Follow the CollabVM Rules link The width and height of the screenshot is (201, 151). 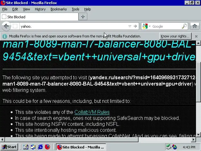pyautogui.click(x=92, y=112)
